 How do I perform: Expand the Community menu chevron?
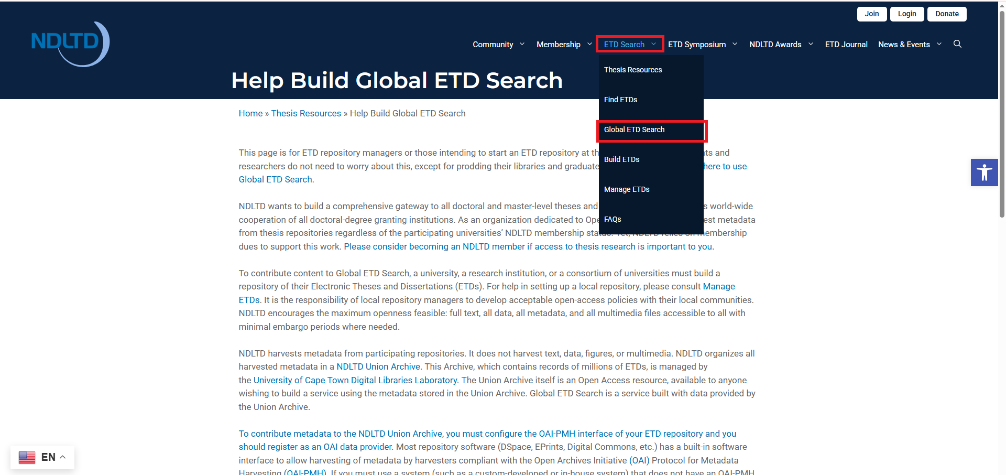[522, 44]
